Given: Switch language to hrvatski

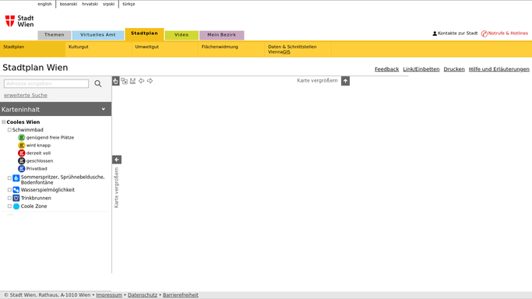Looking at the screenshot, I should (90, 4).
